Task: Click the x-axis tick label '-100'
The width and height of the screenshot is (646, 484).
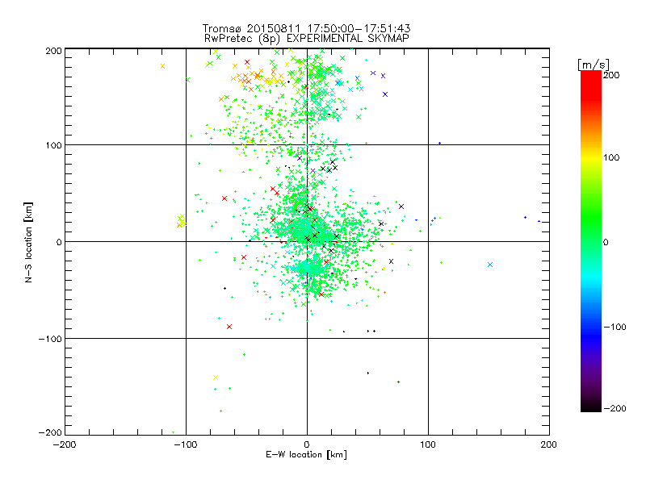Action: 186,444
